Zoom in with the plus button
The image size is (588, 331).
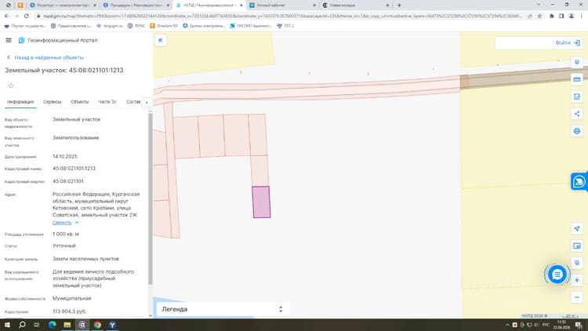click(x=577, y=280)
